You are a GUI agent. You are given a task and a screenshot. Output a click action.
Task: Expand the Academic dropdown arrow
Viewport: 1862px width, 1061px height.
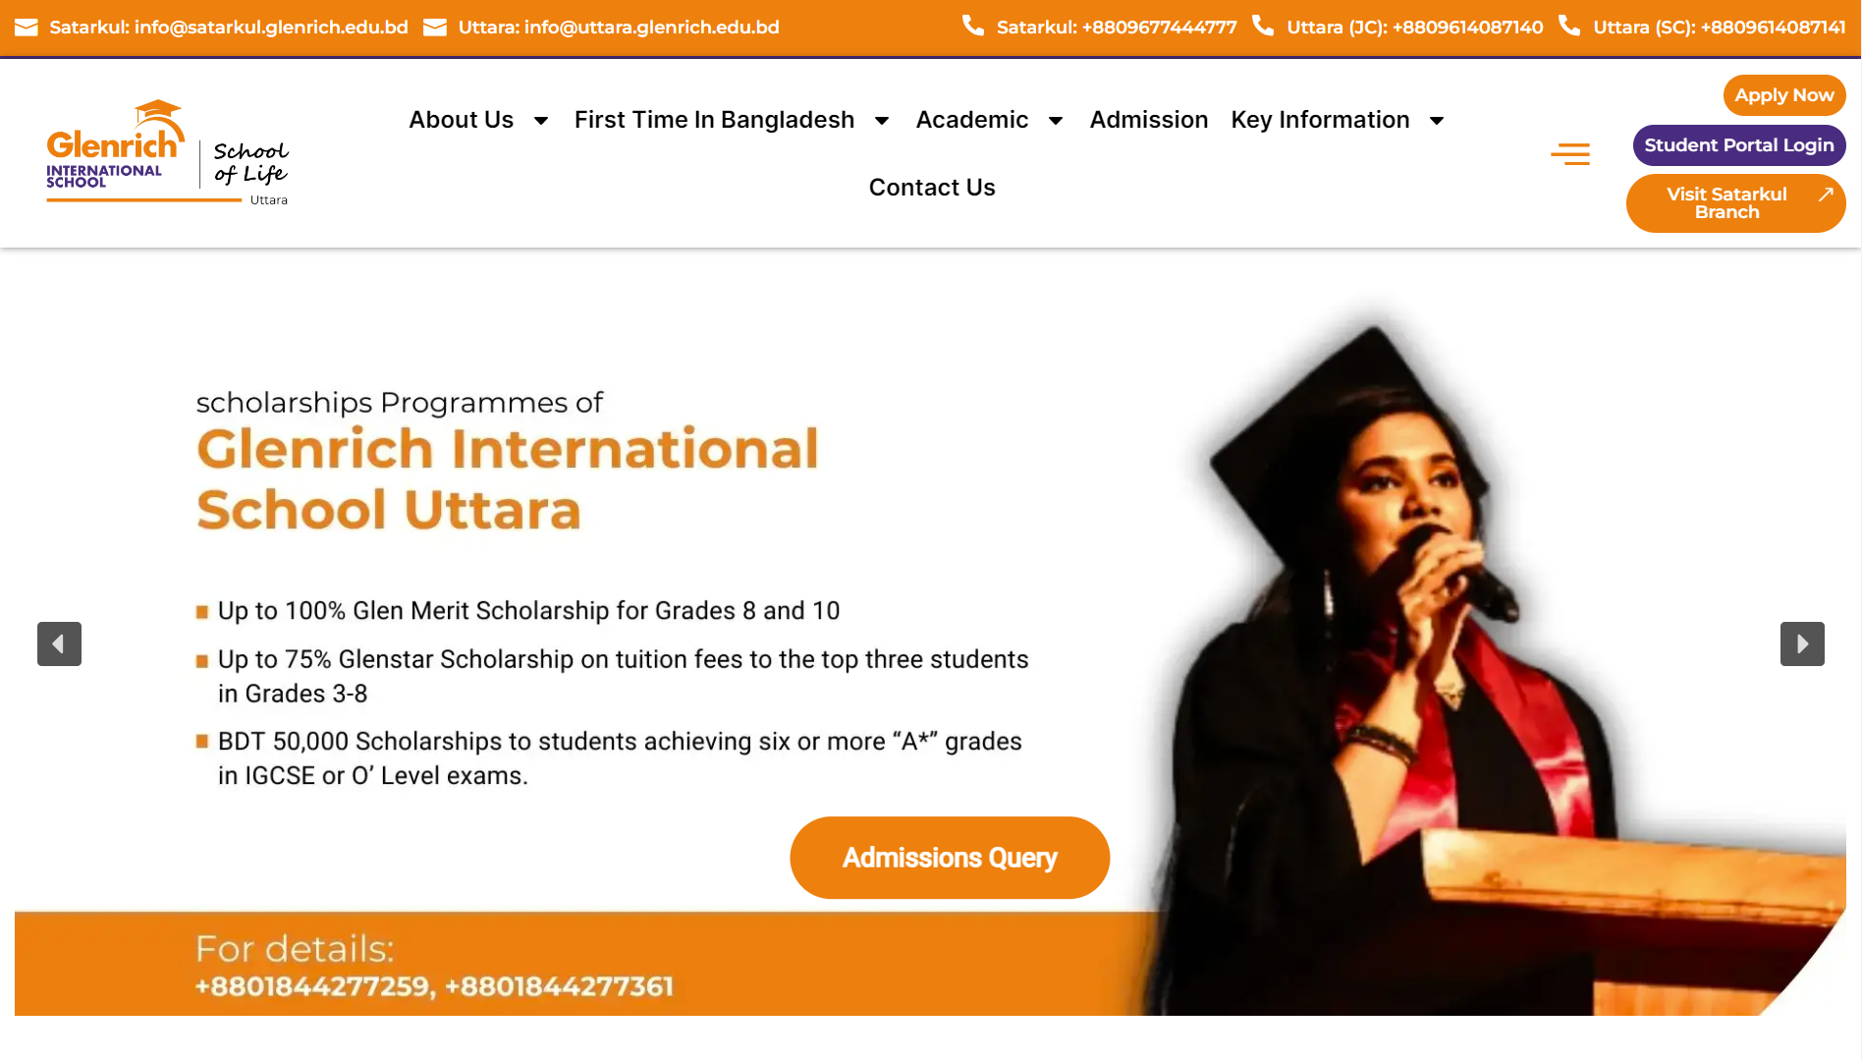pyautogui.click(x=1056, y=121)
